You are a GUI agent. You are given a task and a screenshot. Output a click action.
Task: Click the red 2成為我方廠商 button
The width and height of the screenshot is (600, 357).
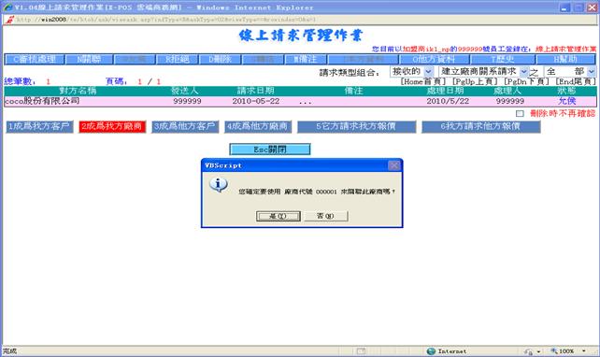(112, 127)
